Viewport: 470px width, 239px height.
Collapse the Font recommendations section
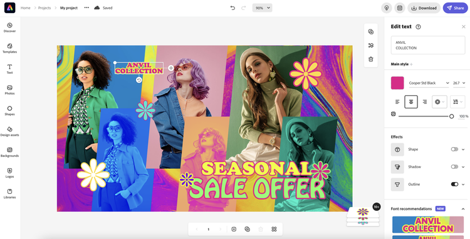tap(463, 209)
